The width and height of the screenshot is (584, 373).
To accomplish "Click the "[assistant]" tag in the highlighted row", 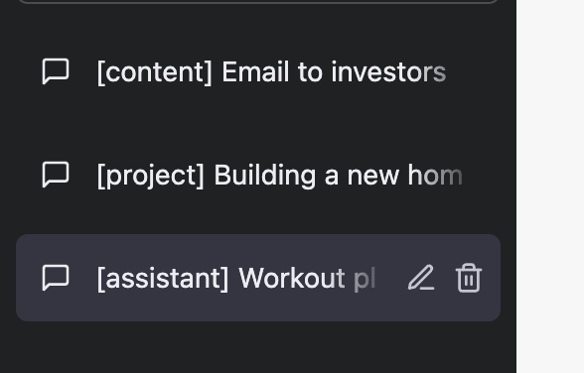I will click(x=163, y=279).
